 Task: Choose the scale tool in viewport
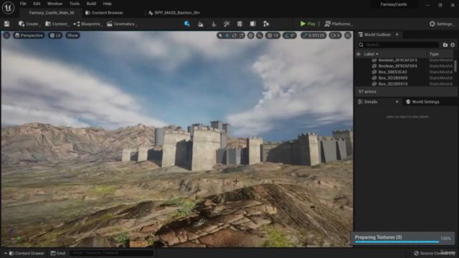point(242,35)
